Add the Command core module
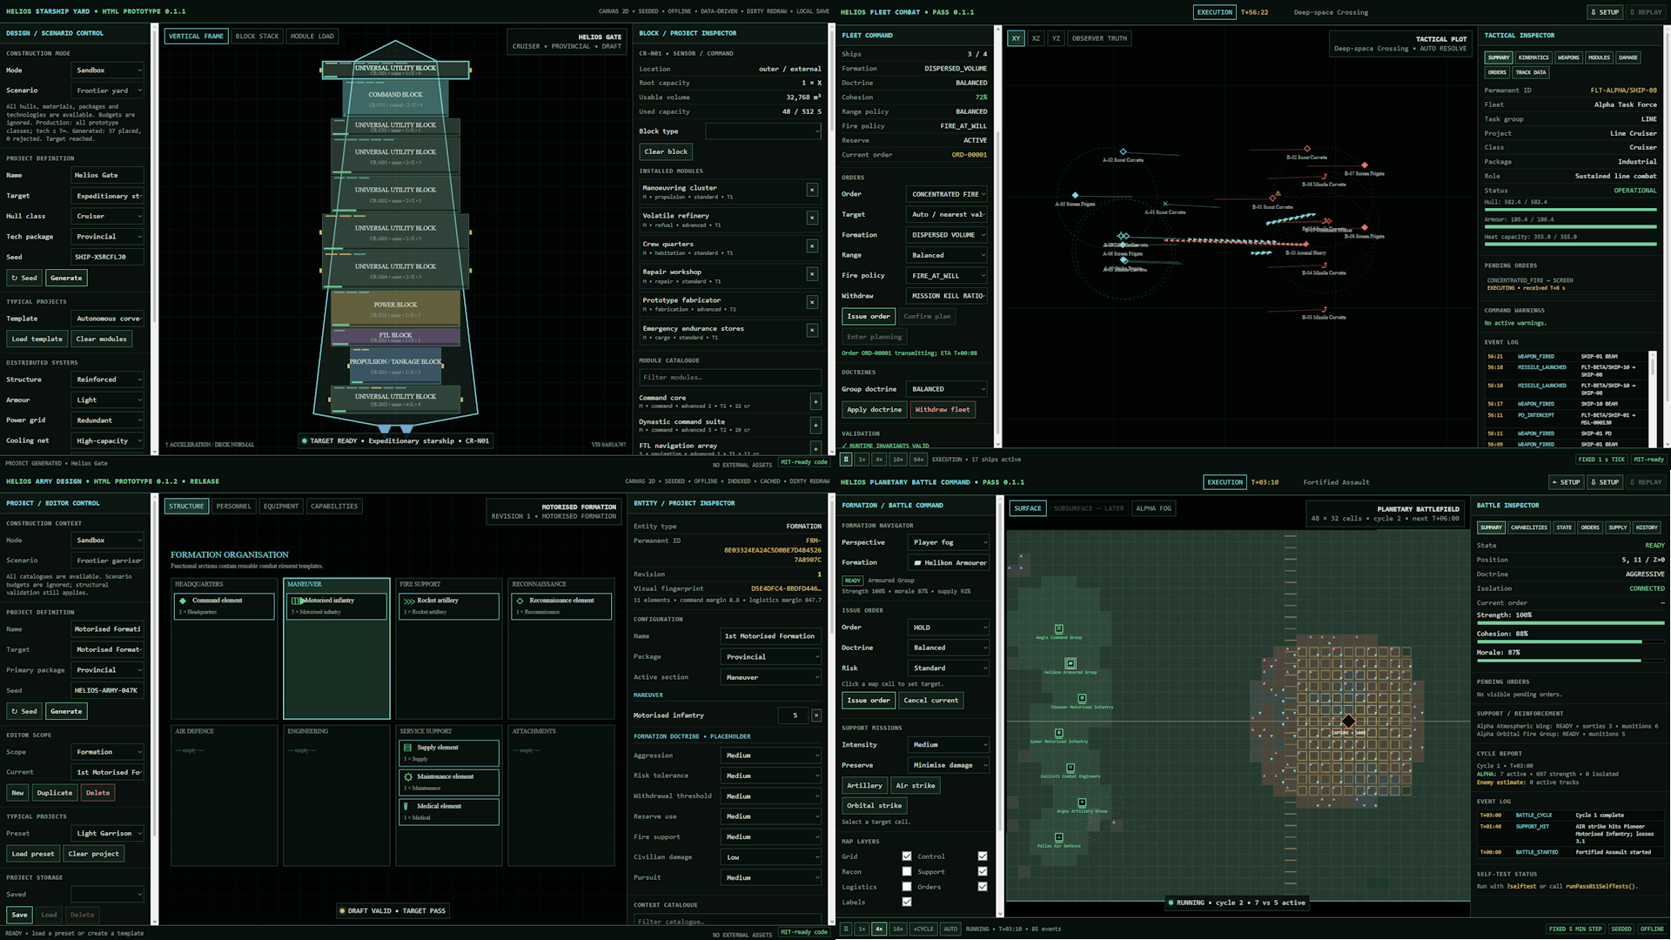 point(815,401)
